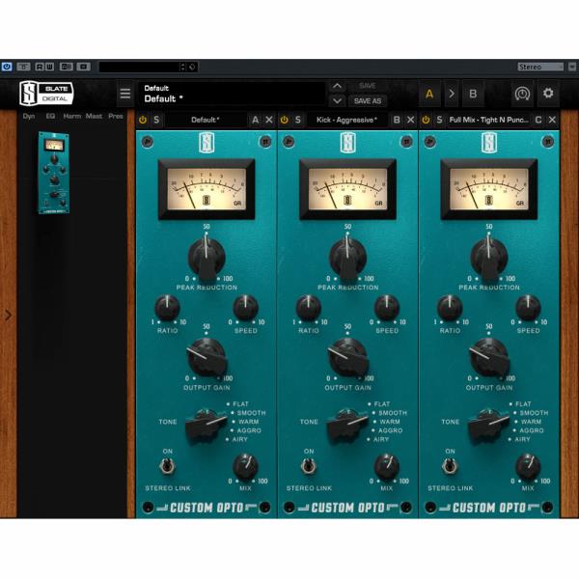Click the Mix knob on Full Mix module
Viewport: 579px width, 579px height.
(528, 466)
